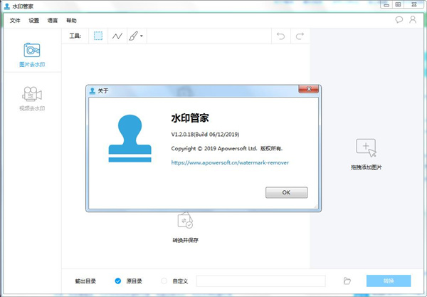Select the brush tool
427x297 pixels.
click(133, 36)
